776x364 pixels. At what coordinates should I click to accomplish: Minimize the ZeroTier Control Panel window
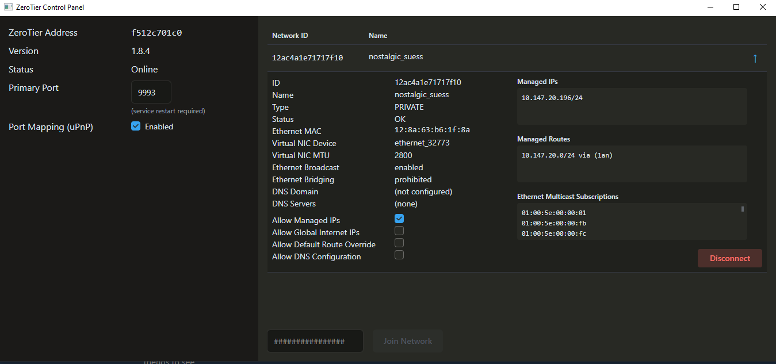[x=710, y=7]
